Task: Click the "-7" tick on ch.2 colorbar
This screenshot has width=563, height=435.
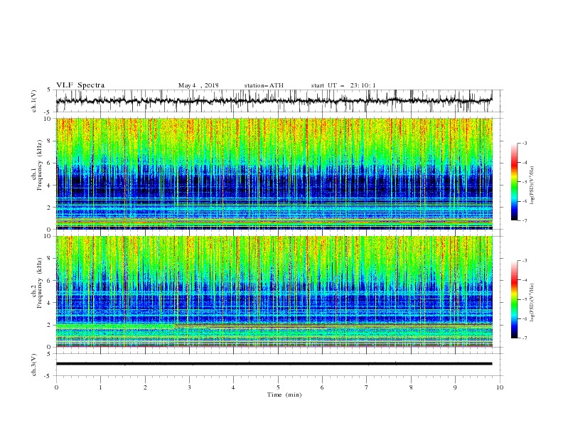Action: [525, 338]
